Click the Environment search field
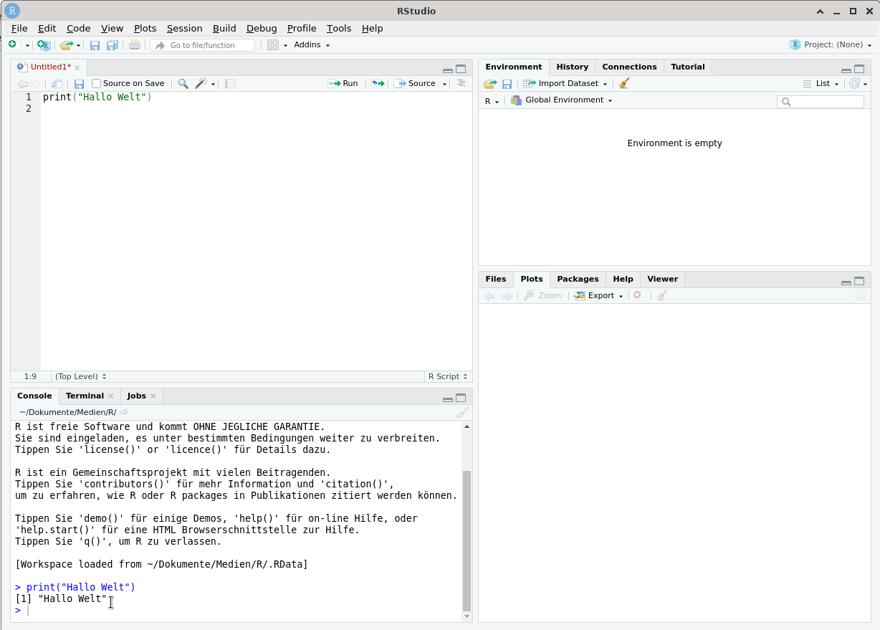This screenshot has height=630, width=880. coord(821,102)
